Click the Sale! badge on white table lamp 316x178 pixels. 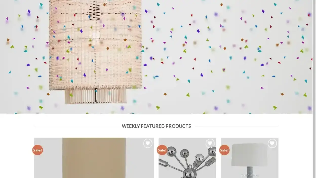tap(224, 150)
